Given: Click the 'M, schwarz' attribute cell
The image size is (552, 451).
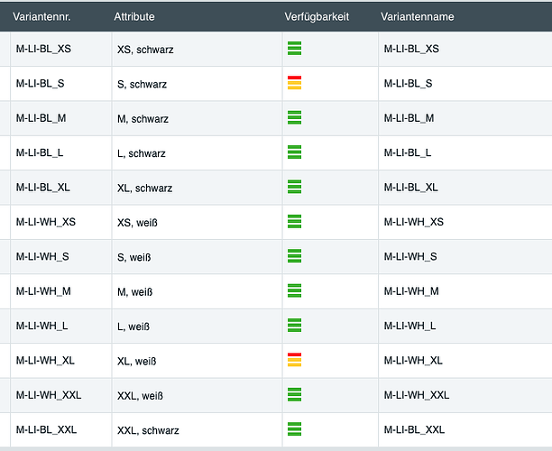Looking at the screenshot, I should click(x=143, y=119).
